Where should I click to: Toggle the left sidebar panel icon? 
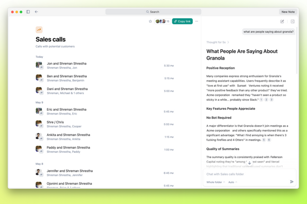coord(28,12)
